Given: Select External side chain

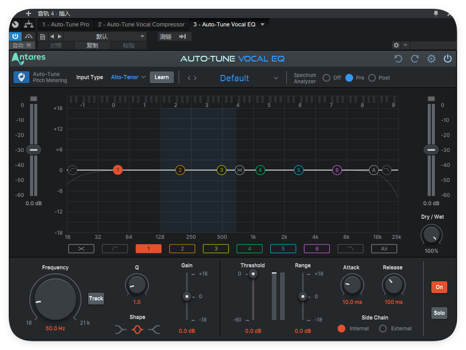Looking at the screenshot, I should [x=383, y=328].
